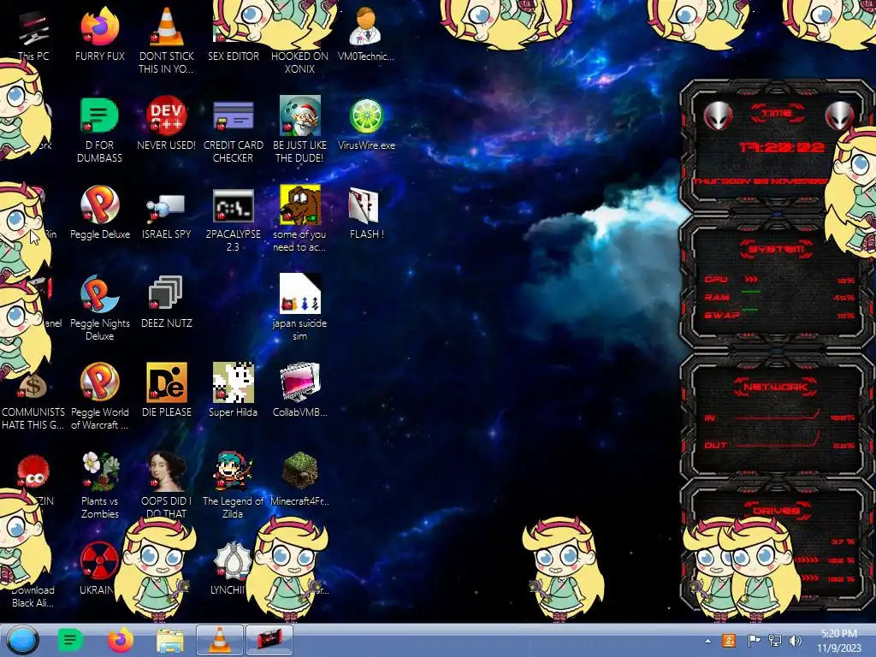Screen dimensions: 876x657
Task: Click the DRIVES header on the widget
Action: (775, 511)
